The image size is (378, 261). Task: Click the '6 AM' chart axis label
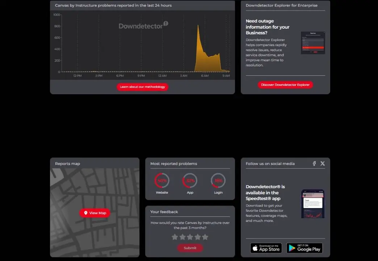click(205, 75)
